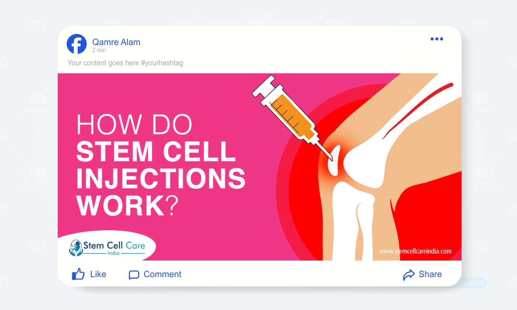Click the baby-in-hands logo emblem
The image size is (517, 310).
75,248
